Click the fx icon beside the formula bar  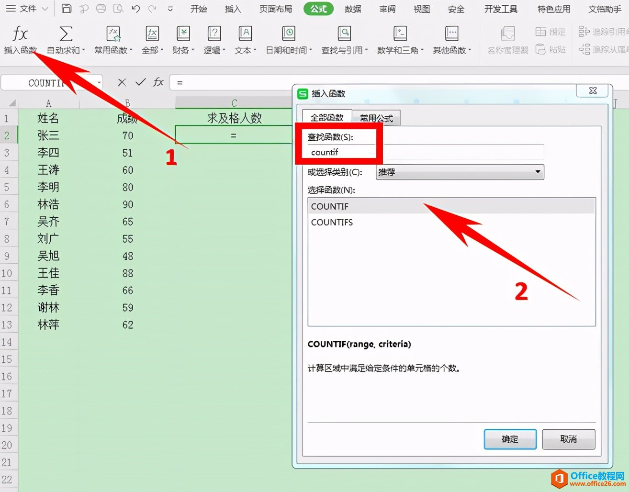[158, 82]
